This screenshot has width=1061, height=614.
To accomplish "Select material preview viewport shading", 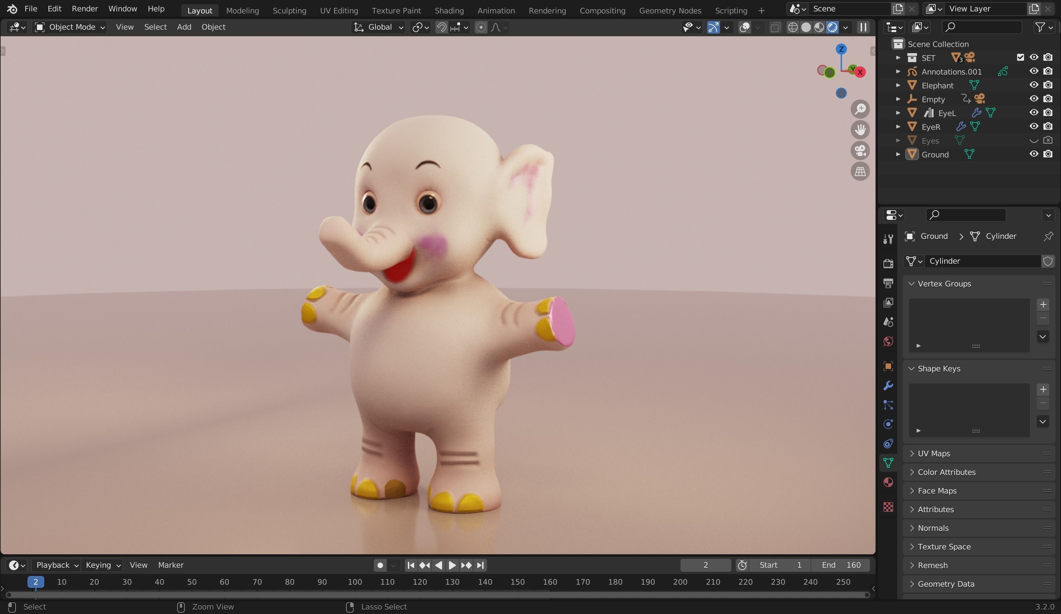I will (x=819, y=27).
